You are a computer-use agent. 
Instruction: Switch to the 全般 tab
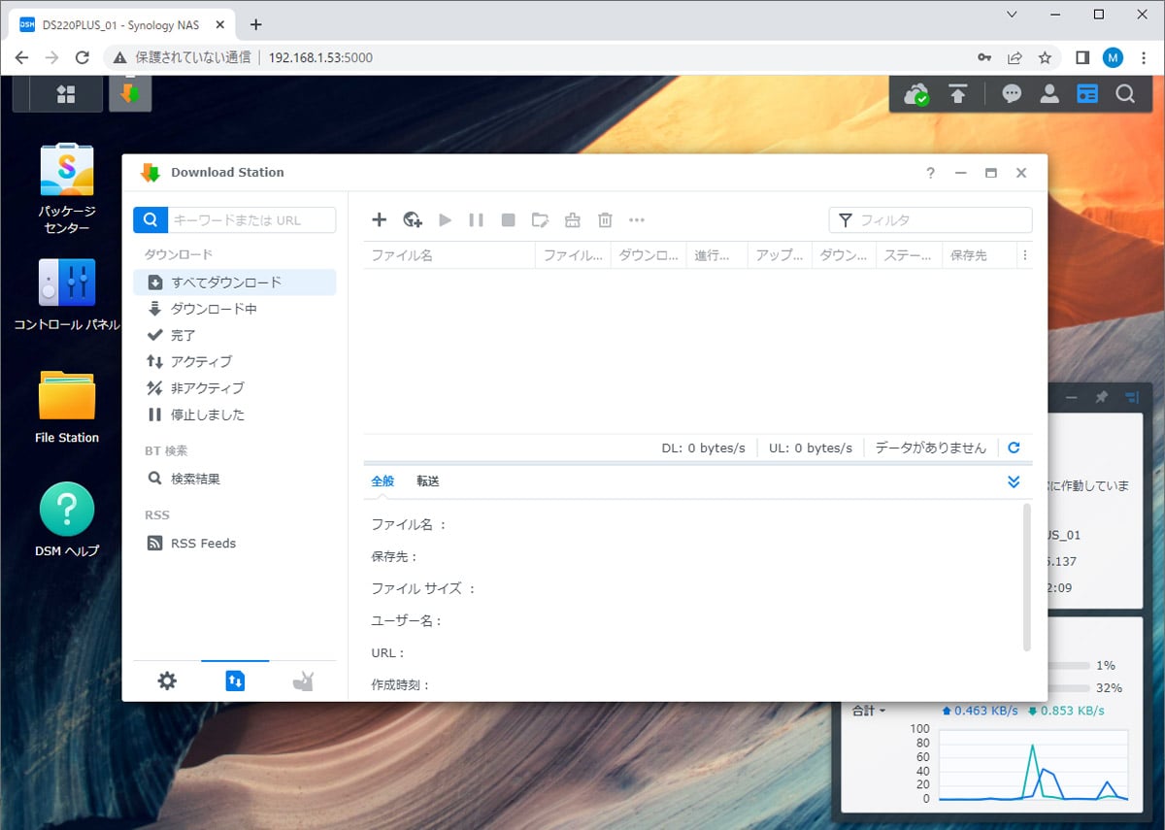click(x=383, y=481)
